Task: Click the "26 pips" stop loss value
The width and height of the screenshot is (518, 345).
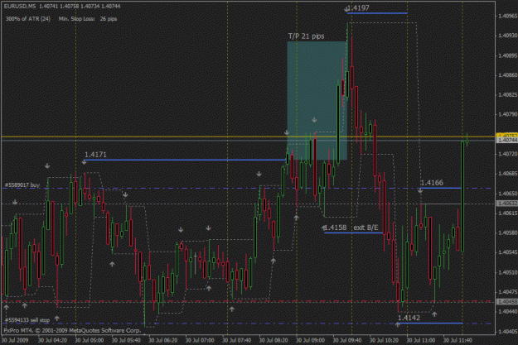Action: 109,19
